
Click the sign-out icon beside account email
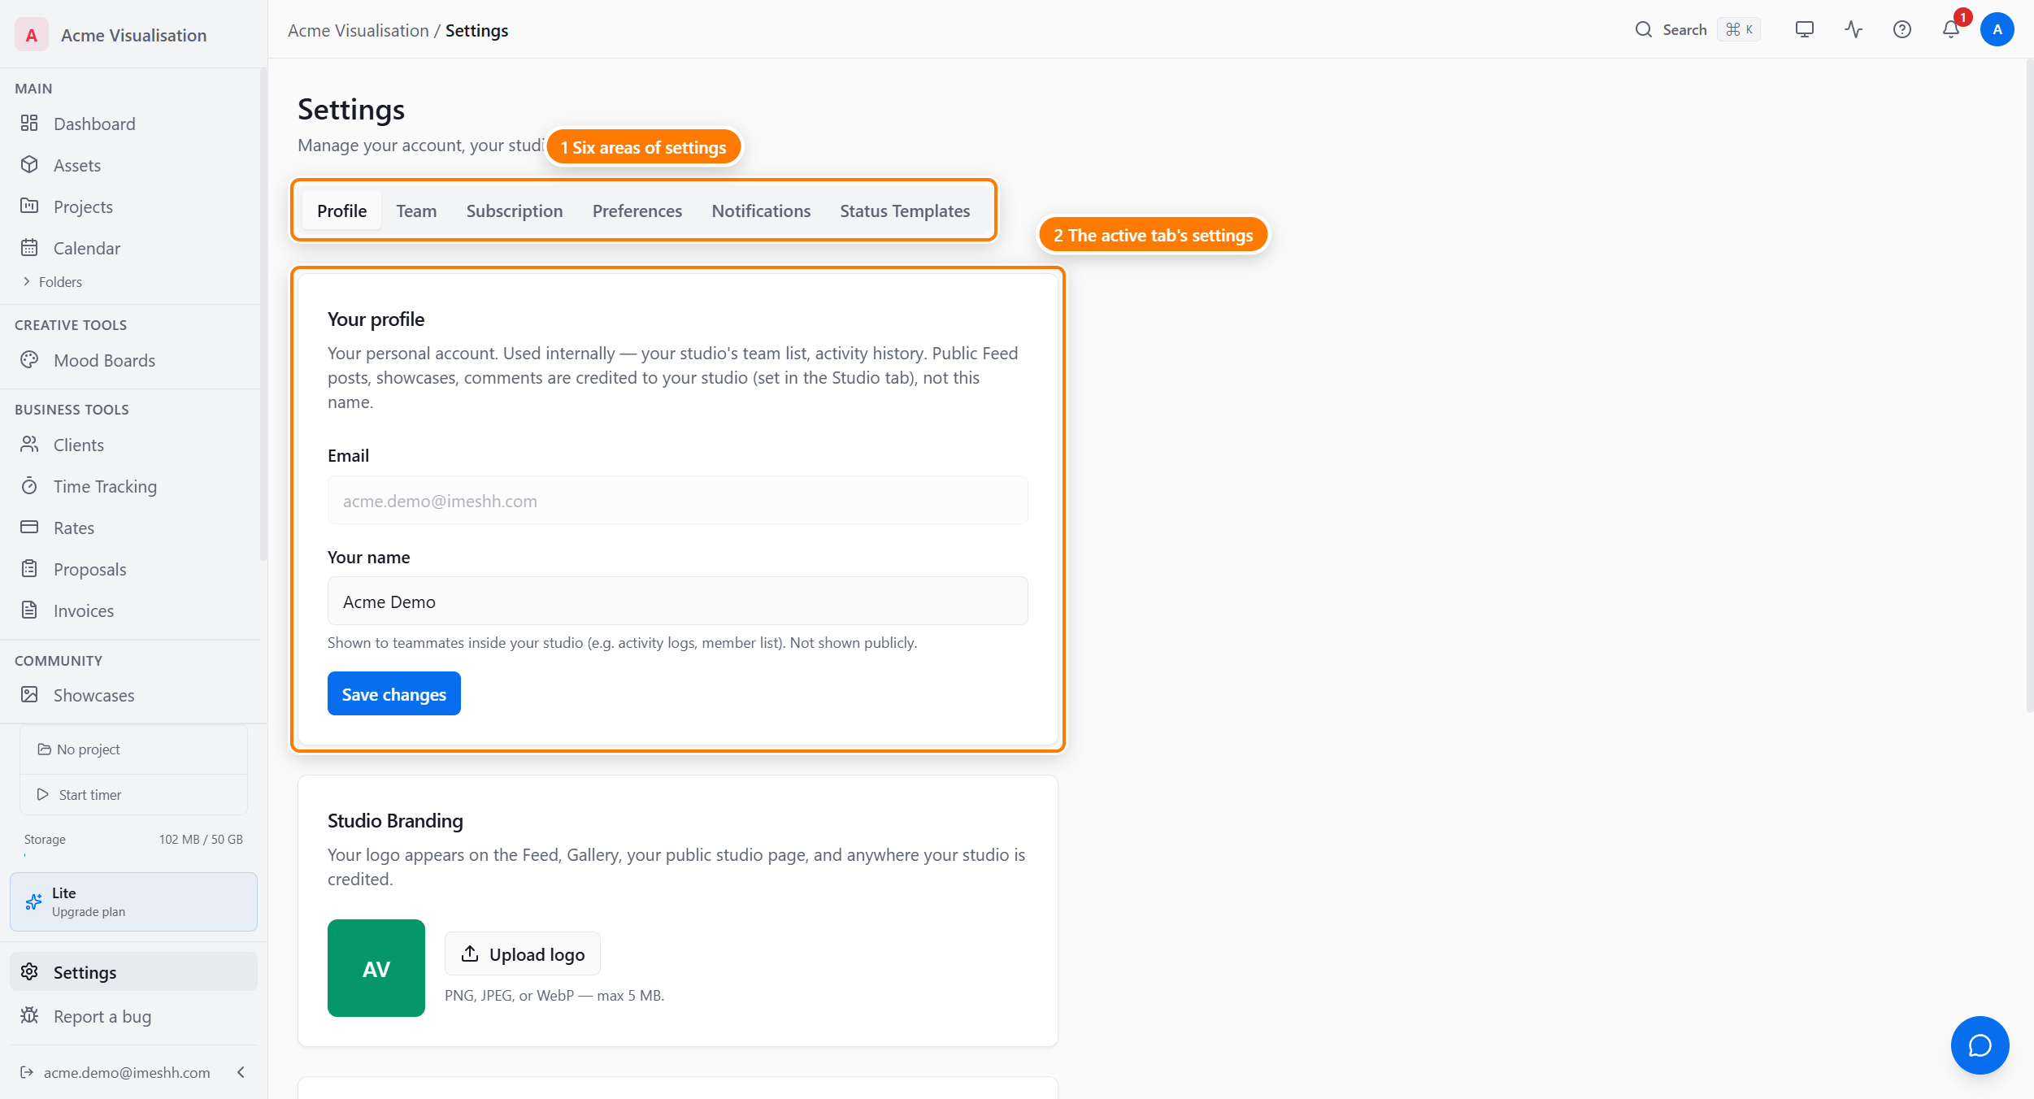tap(27, 1072)
